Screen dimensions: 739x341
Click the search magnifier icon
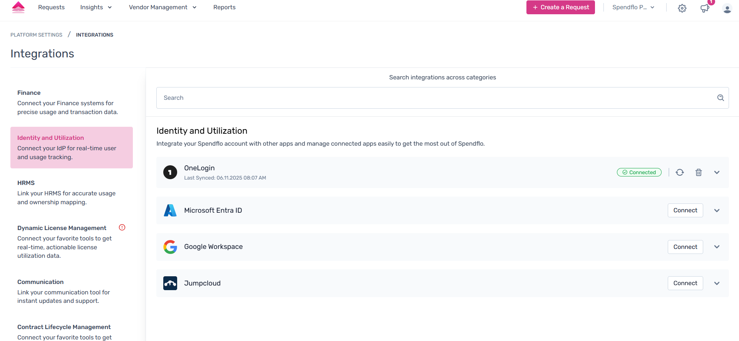(x=721, y=98)
